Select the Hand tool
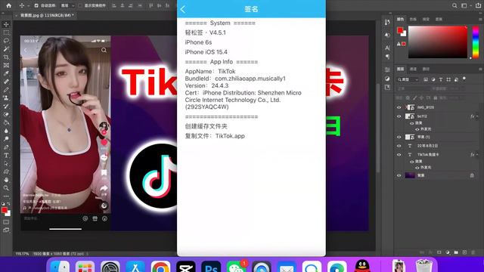The image size is (484, 272). coord(6,180)
